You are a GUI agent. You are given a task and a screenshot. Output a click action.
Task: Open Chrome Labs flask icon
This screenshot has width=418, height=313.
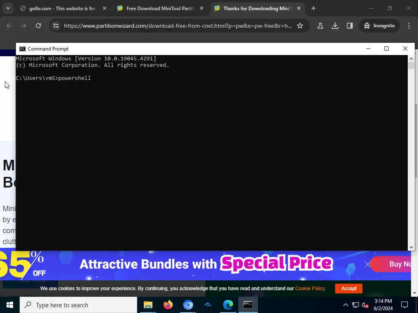pos(320,26)
